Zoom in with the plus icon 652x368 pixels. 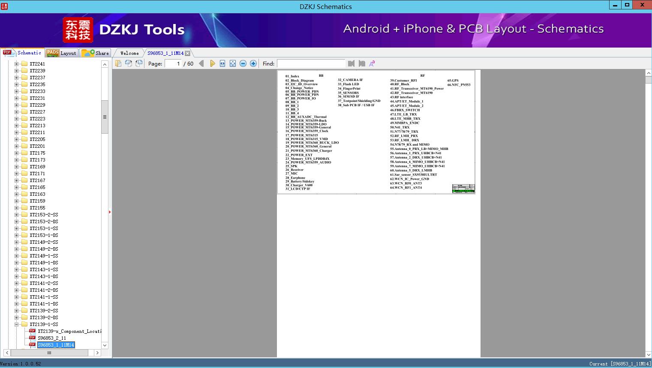(253, 63)
